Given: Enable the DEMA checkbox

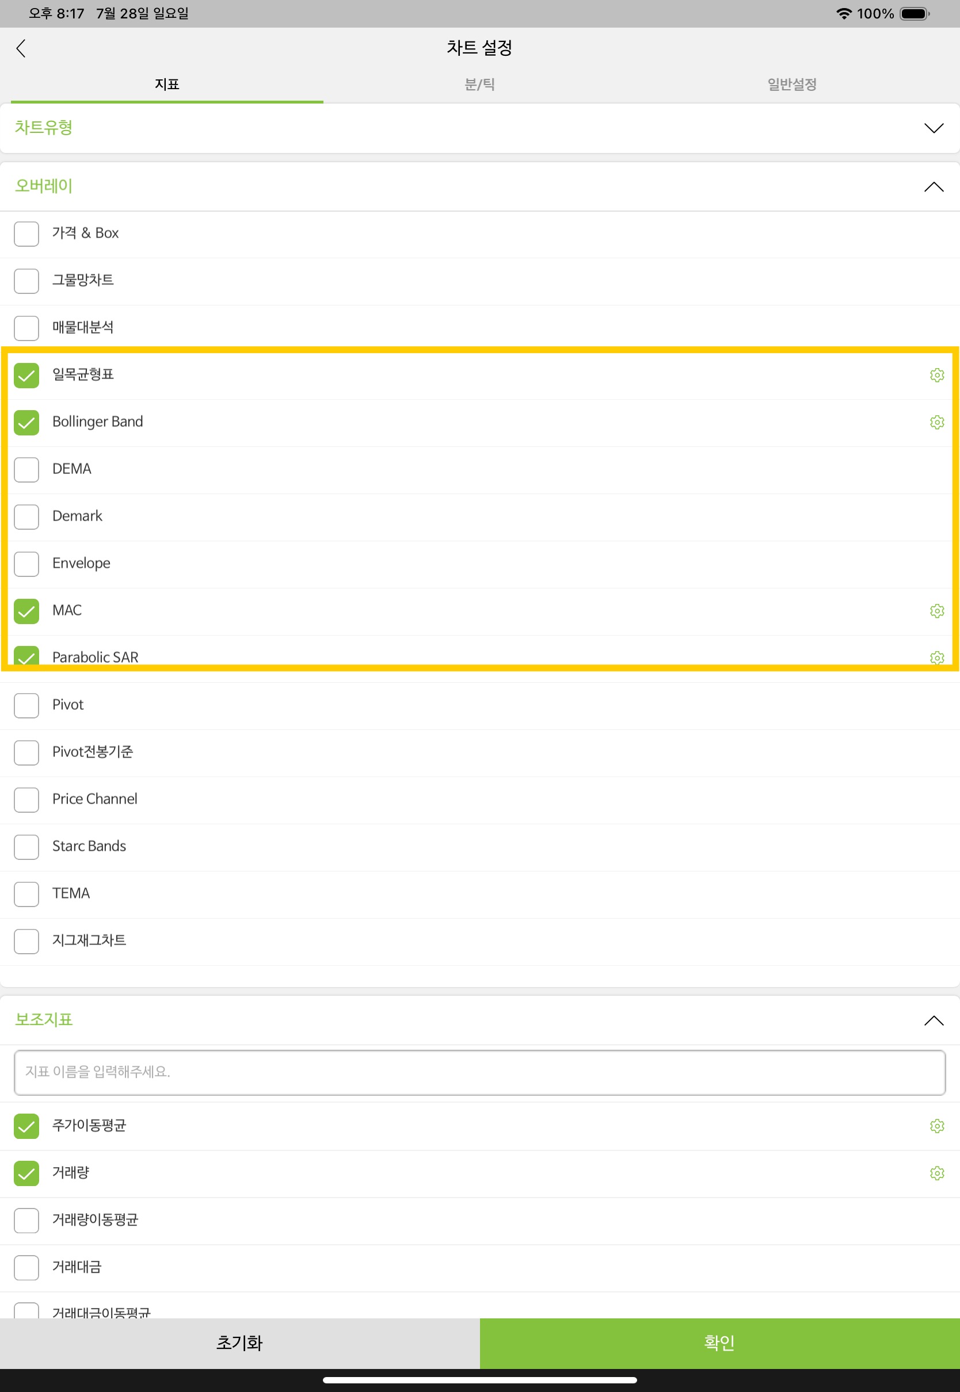Looking at the screenshot, I should [26, 469].
